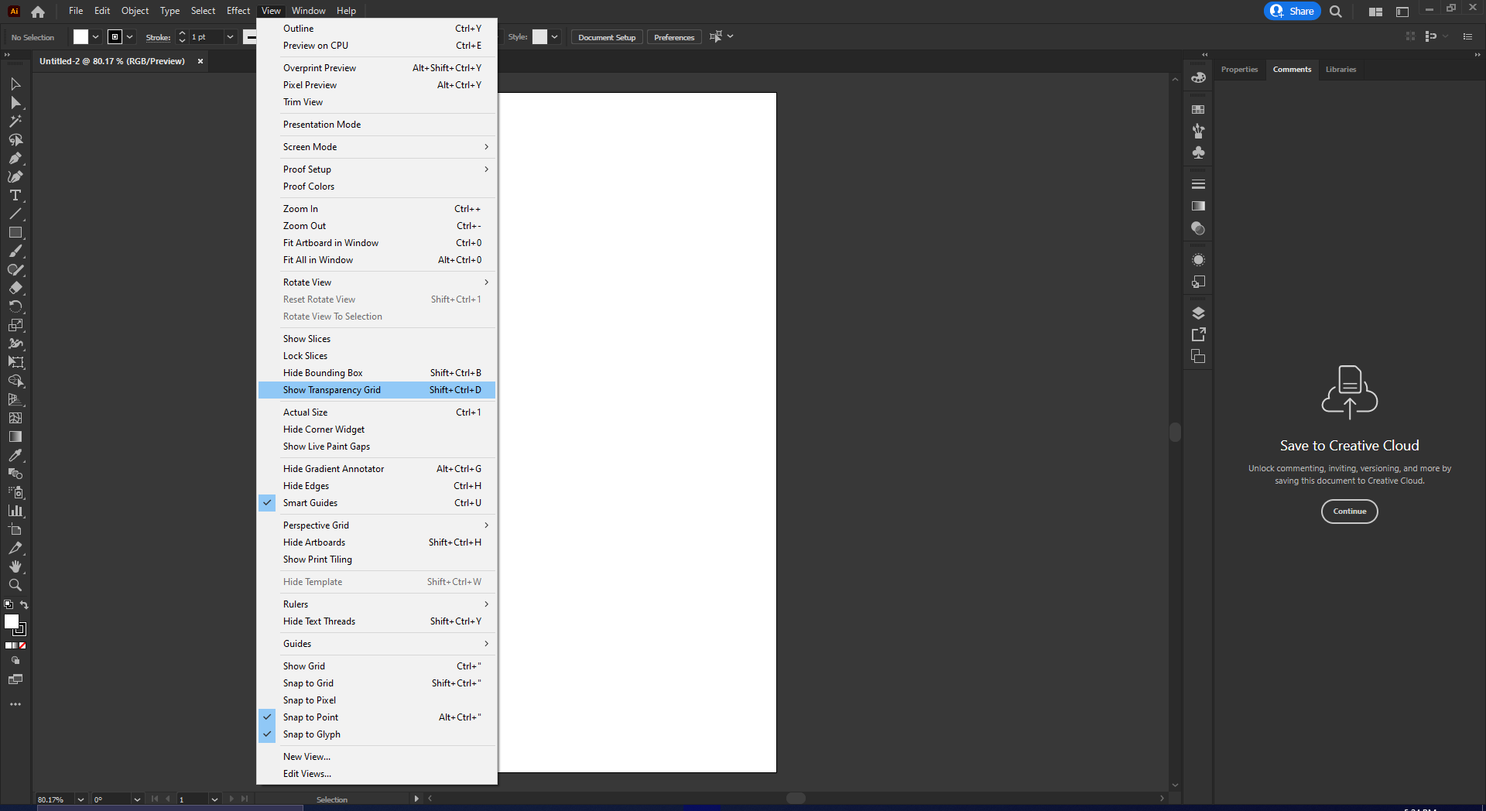Expand the Guides submenu
Image resolution: width=1486 pixels, height=811 pixels.
[x=377, y=644]
